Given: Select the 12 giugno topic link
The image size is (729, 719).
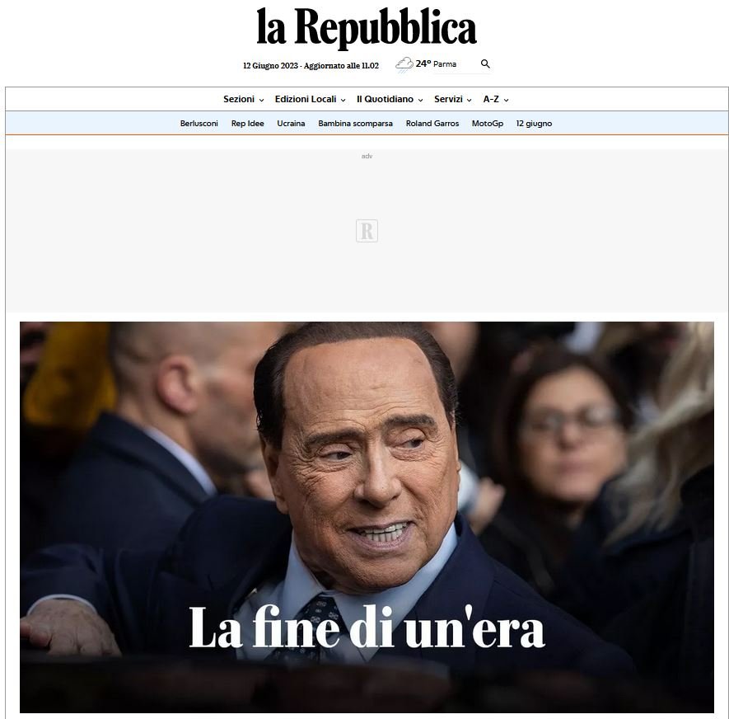Looking at the screenshot, I should 534,124.
